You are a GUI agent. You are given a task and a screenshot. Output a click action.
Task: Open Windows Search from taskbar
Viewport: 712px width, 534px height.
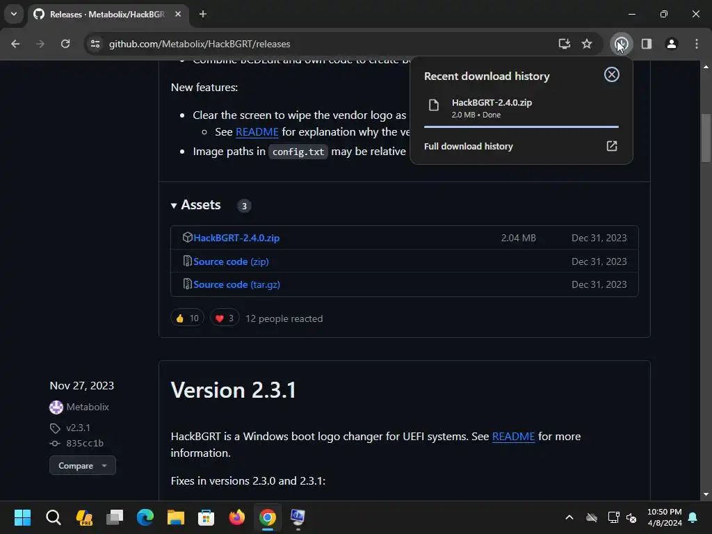(x=53, y=517)
